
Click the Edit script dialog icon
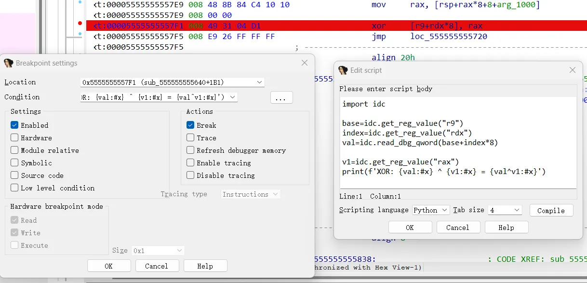[x=343, y=70]
